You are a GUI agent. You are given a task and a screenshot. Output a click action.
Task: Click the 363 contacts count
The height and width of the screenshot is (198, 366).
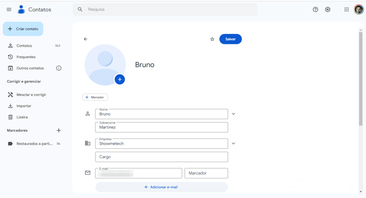pyautogui.click(x=58, y=46)
